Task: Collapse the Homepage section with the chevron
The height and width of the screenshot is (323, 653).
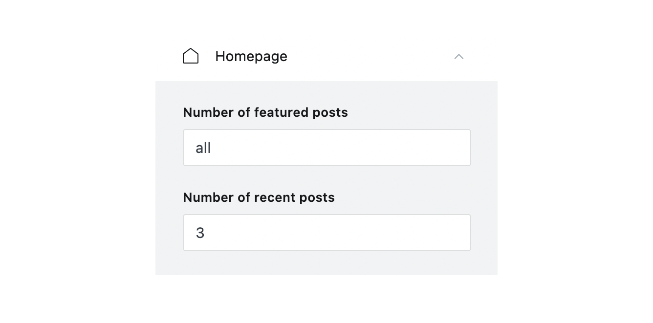Action: [458, 57]
